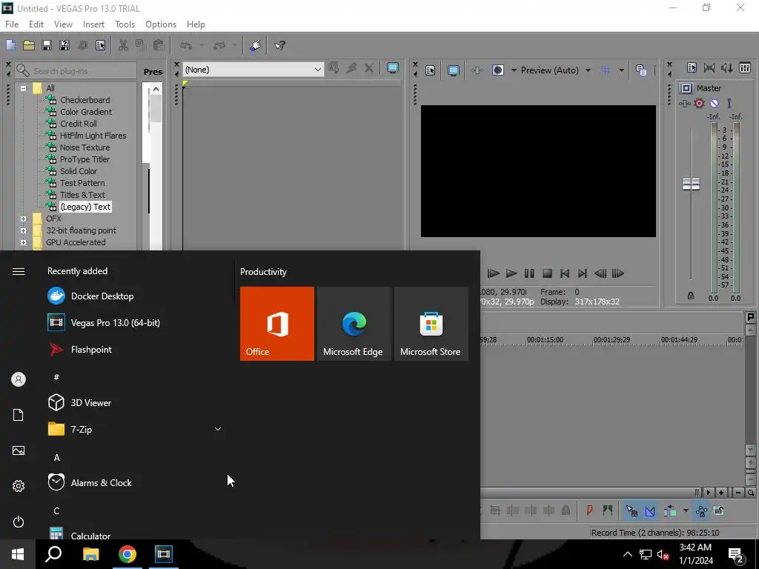Toggle Automatic Crossfades in timeline toolbar
The width and height of the screenshot is (759, 569).
click(650, 510)
